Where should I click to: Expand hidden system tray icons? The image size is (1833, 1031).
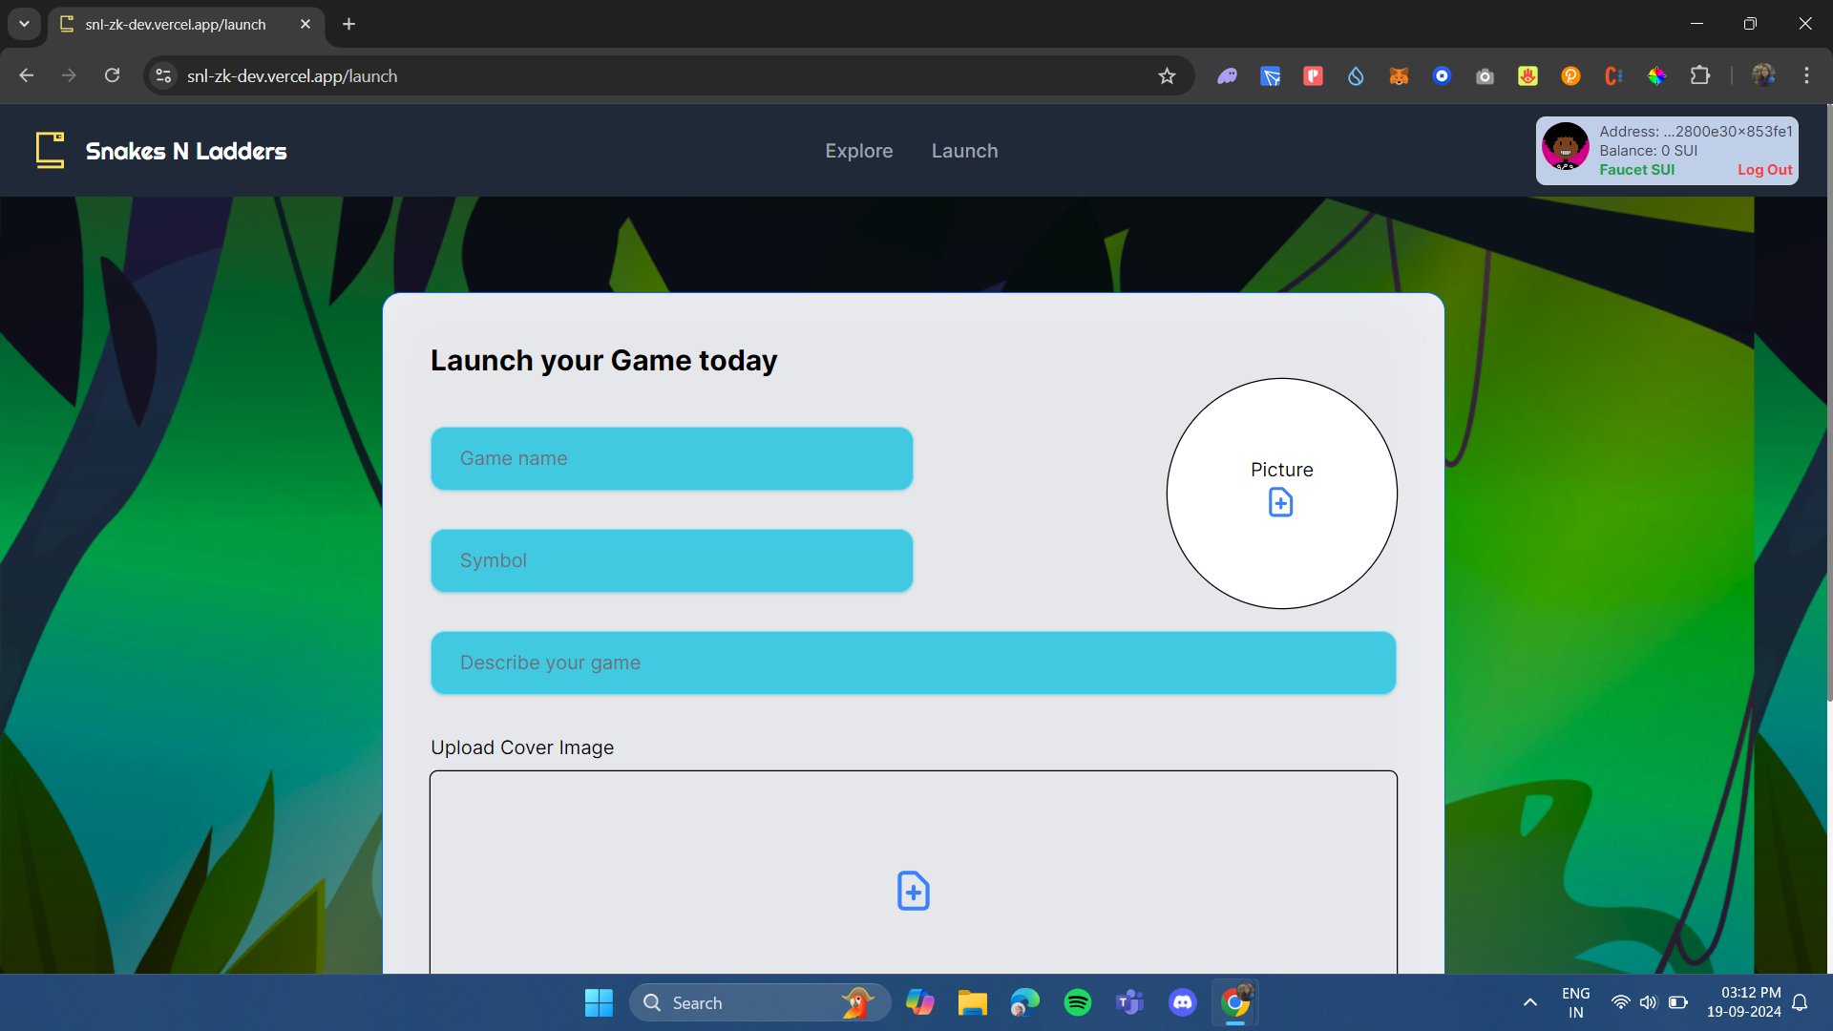click(x=1528, y=1002)
